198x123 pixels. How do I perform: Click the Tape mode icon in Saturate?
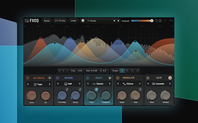click(x=35, y=84)
